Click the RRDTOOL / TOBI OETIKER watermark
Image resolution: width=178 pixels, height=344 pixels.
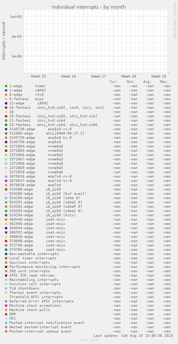coord(174,20)
